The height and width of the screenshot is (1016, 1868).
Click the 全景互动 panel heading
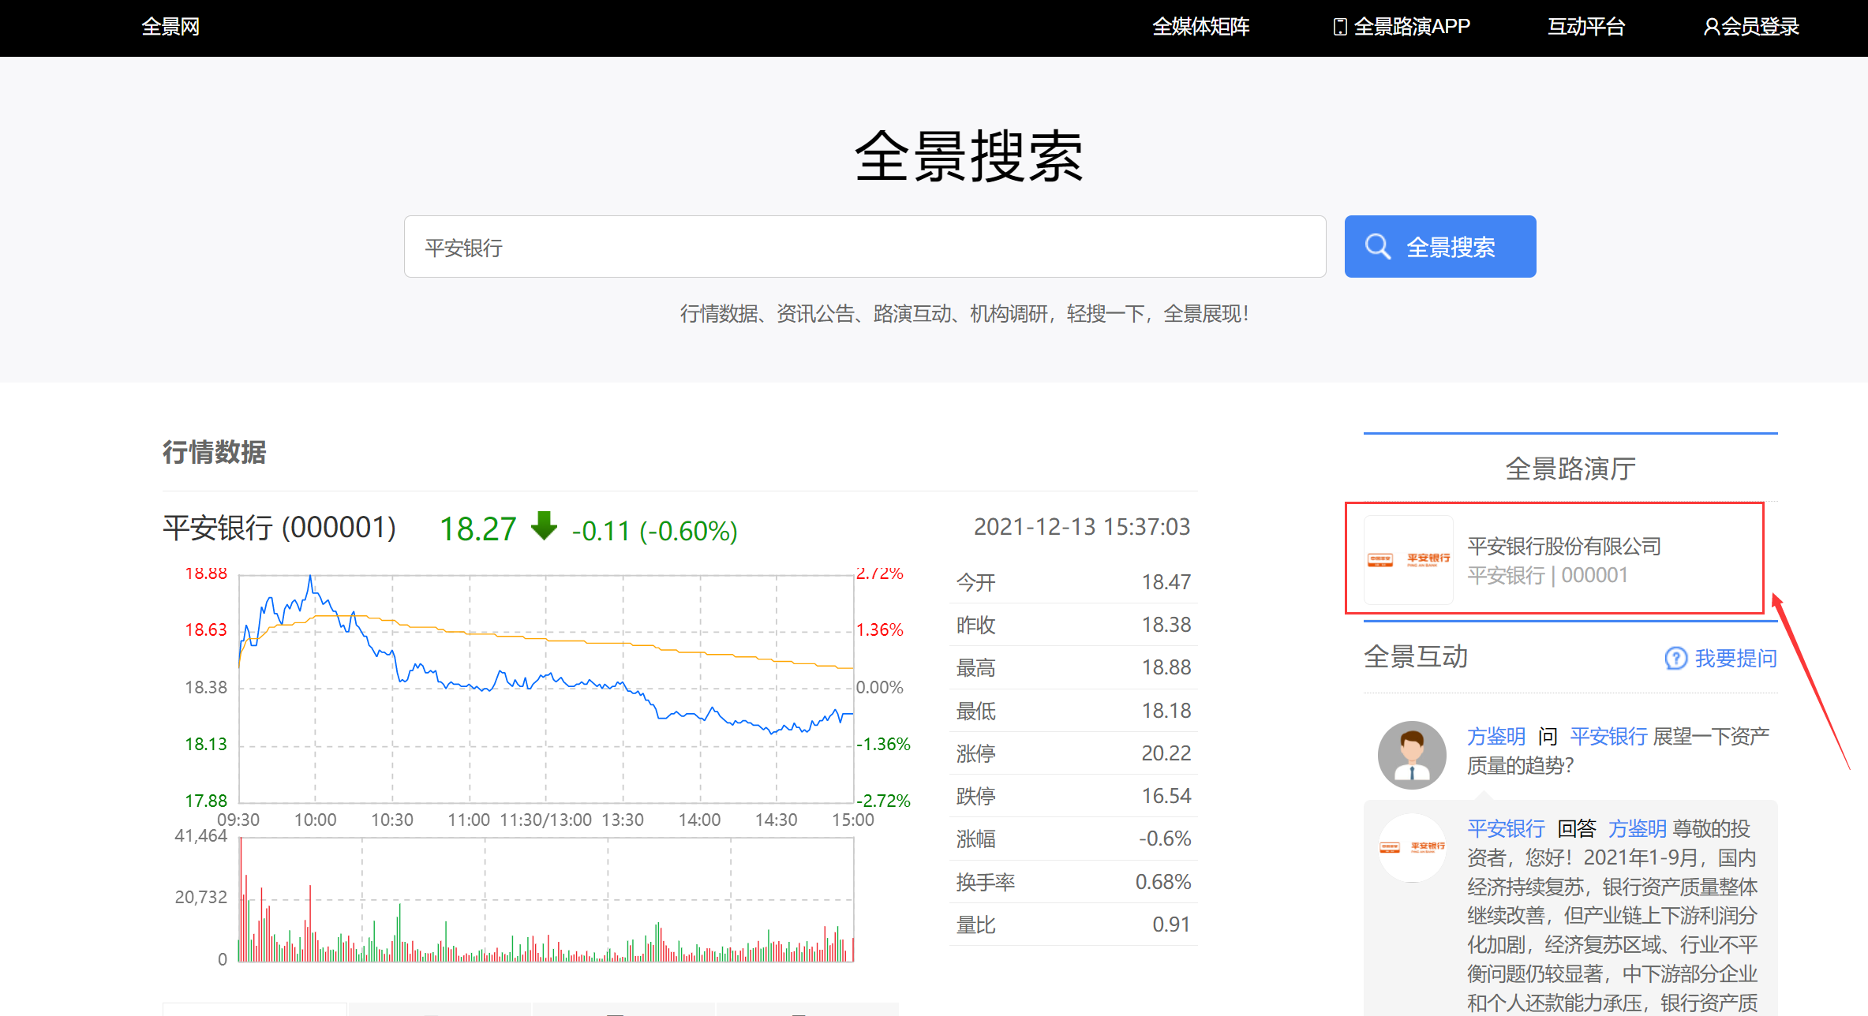[1416, 656]
